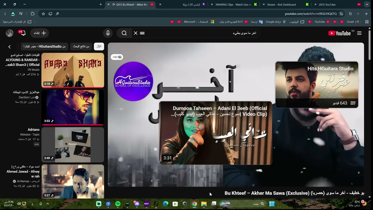Open the Chrome tab search dropdown
This screenshot has width=373, height=210.
(x=367, y=4)
